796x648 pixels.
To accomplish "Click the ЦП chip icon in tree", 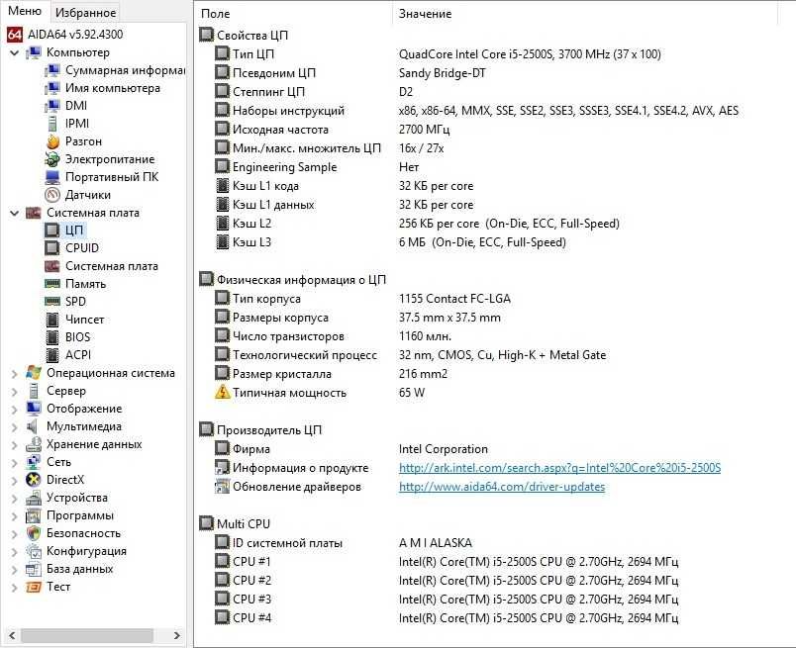I will (x=52, y=231).
